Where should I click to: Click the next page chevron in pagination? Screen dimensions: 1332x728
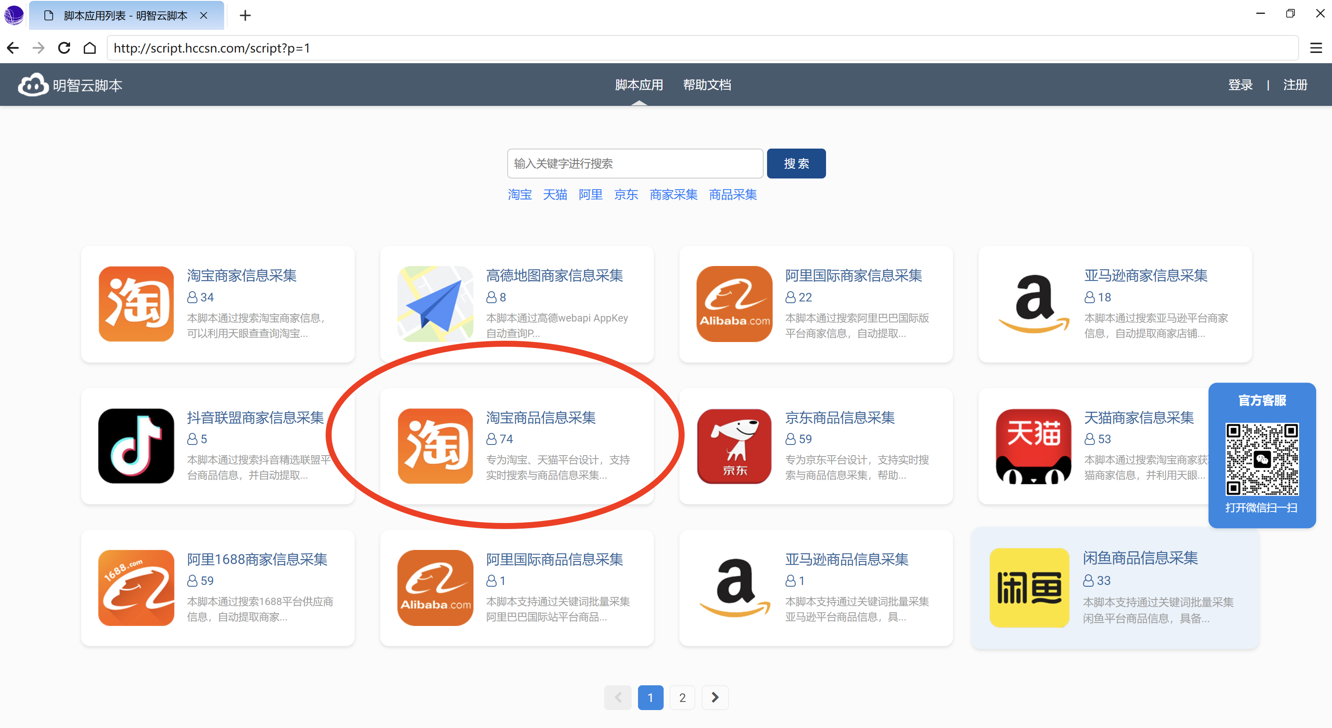click(x=715, y=698)
